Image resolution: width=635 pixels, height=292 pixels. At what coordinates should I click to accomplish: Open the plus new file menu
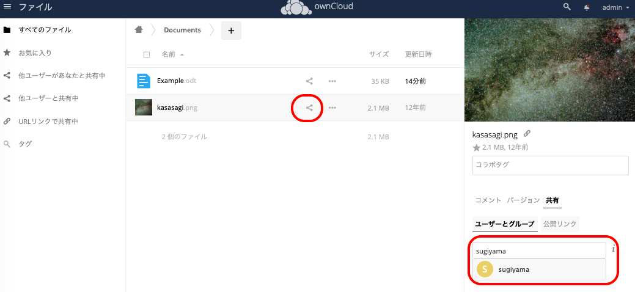[x=231, y=30]
